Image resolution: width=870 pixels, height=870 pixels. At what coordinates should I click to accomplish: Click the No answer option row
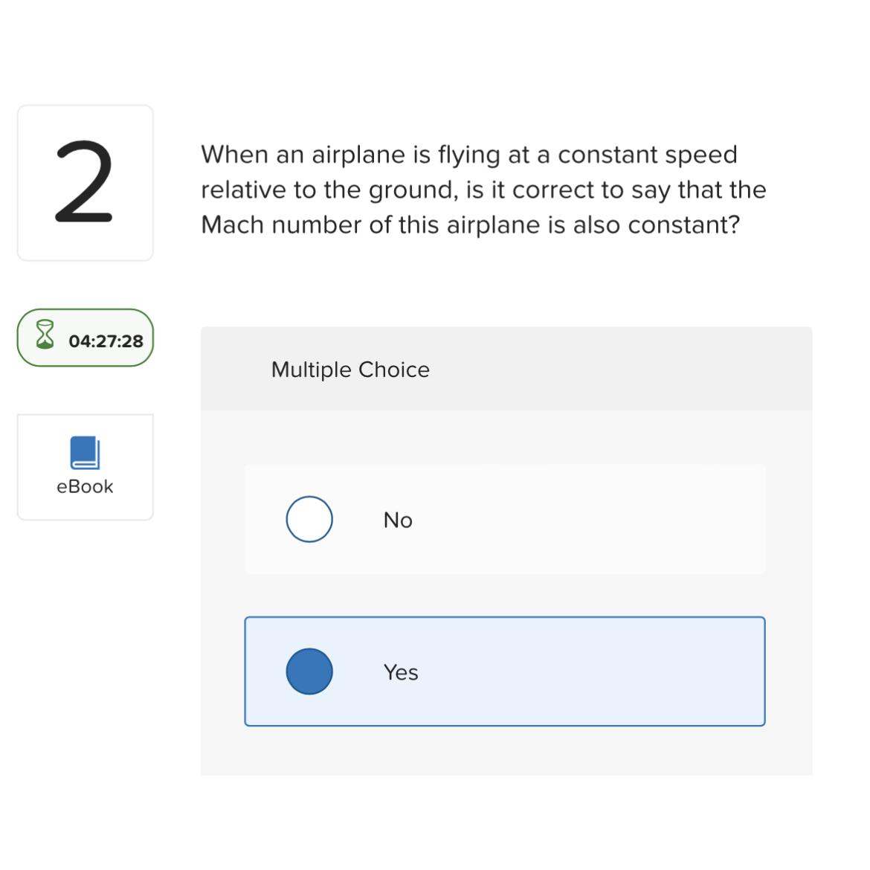pyautogui.click(x=505, y=519)
